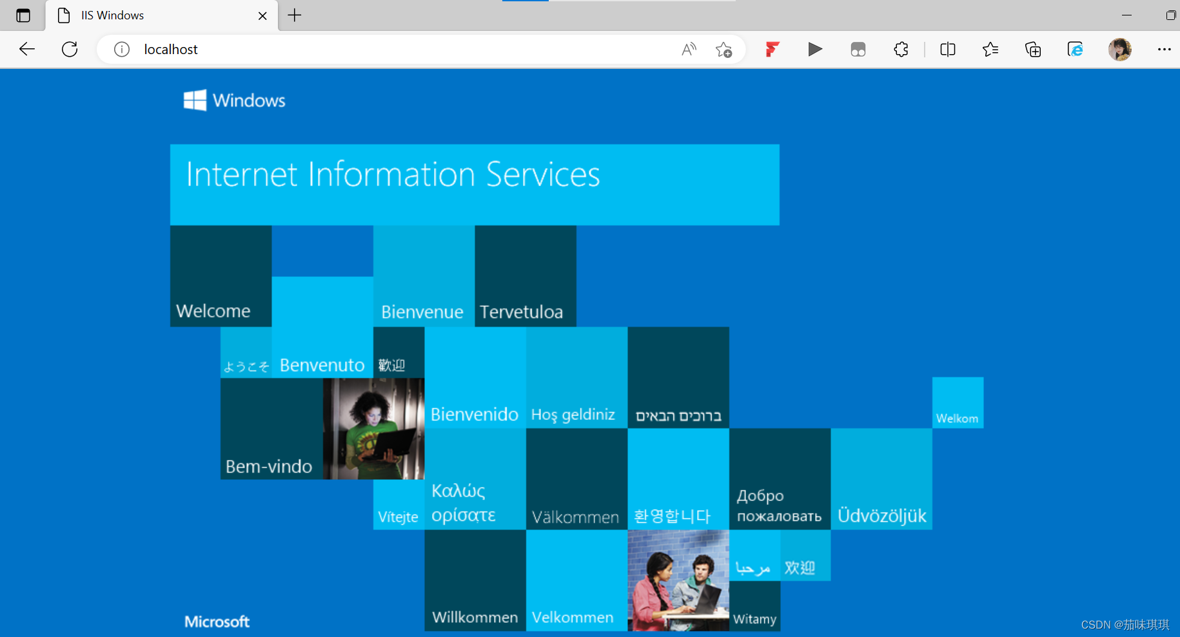
Task: Click the 欢迎 tile
Action: [805, 555]
